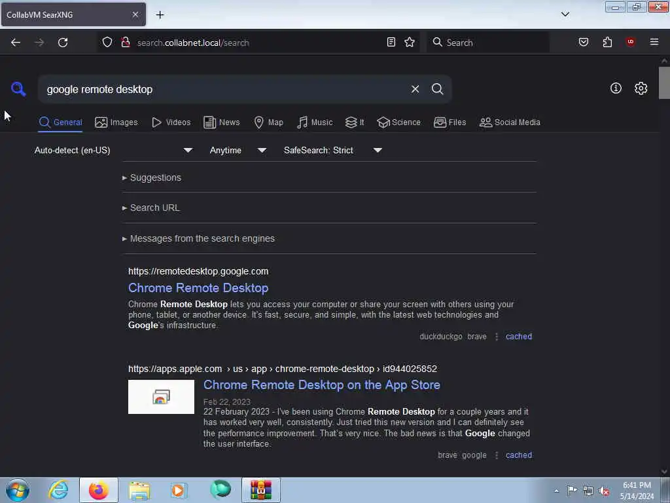Click the Firefox taskbar icon

[99, 490]
